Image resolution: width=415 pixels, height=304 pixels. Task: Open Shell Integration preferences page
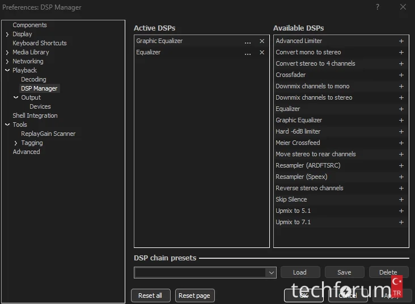[x=35, y=115]
